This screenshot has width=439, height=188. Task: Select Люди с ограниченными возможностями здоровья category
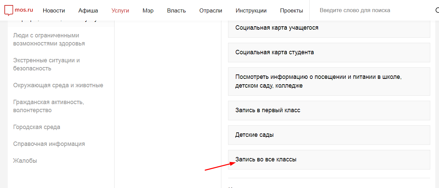click(x=49, y=39)
